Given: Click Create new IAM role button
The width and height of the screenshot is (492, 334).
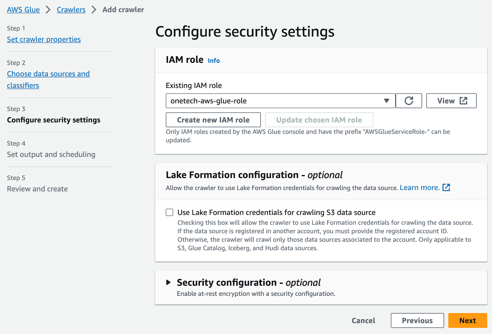Looking at the screenshot, I should tap(213, 120).
